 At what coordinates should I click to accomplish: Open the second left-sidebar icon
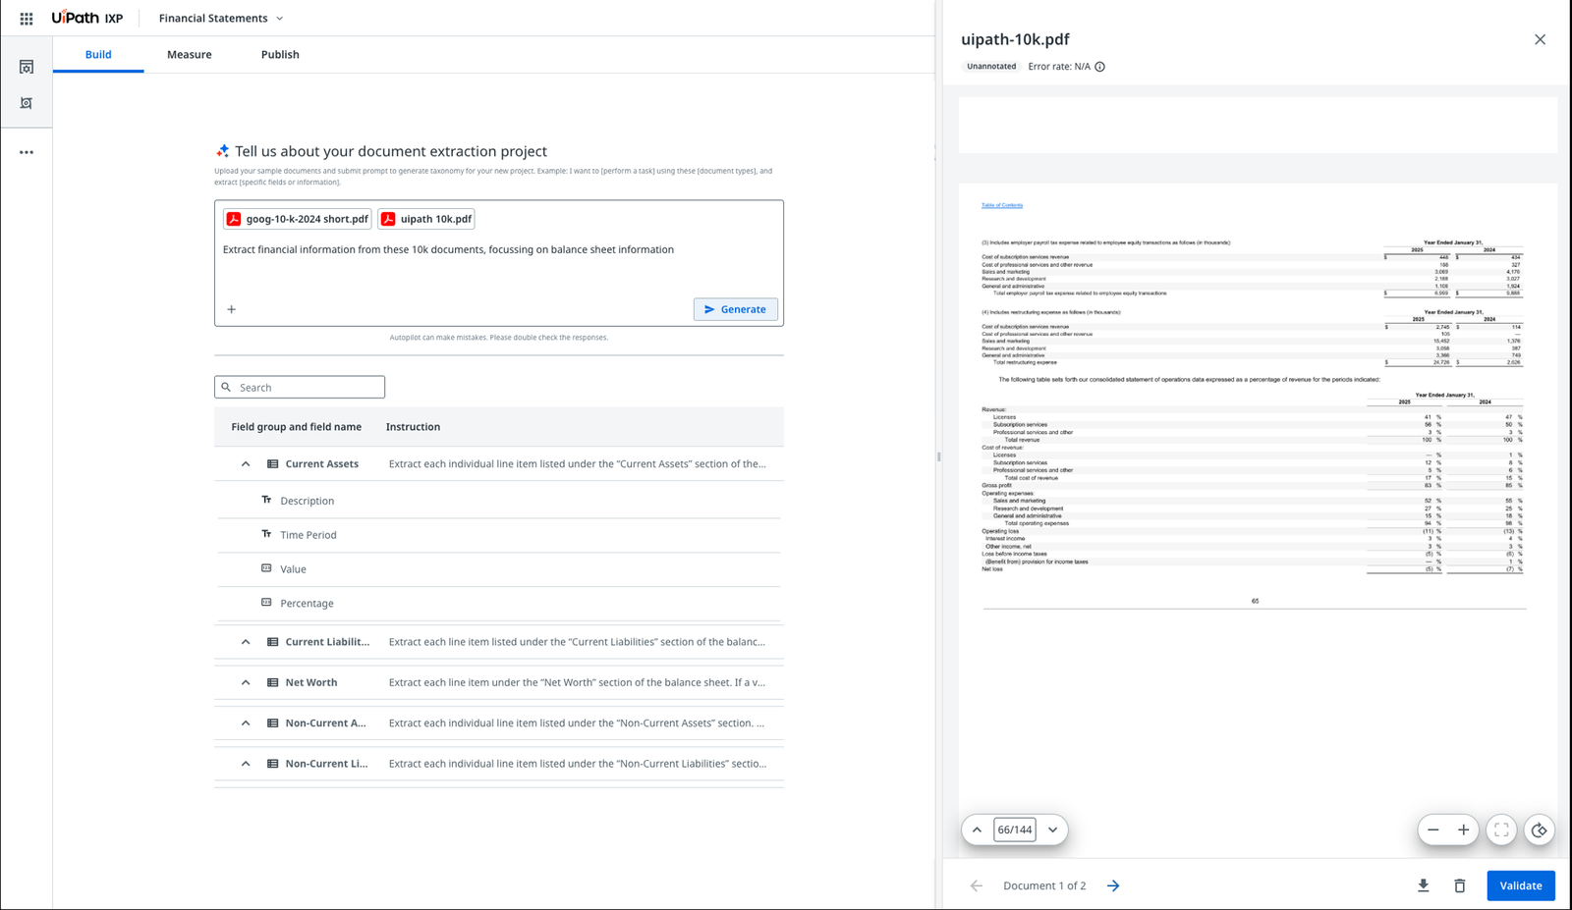click(x=27, y=103)
